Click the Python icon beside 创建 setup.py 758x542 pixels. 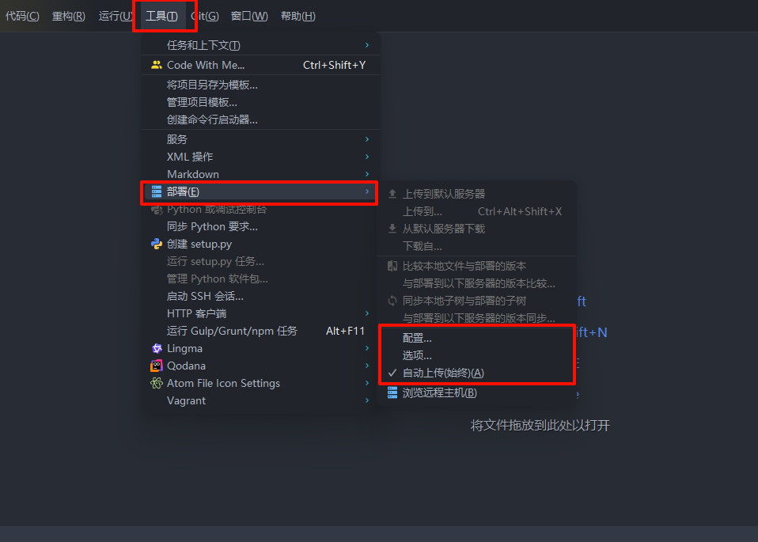(157, 244)
